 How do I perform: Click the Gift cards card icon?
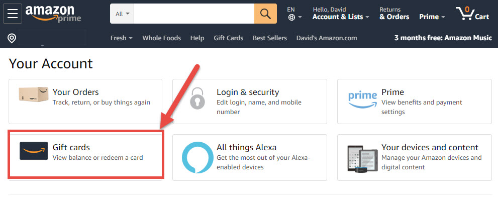34,151
